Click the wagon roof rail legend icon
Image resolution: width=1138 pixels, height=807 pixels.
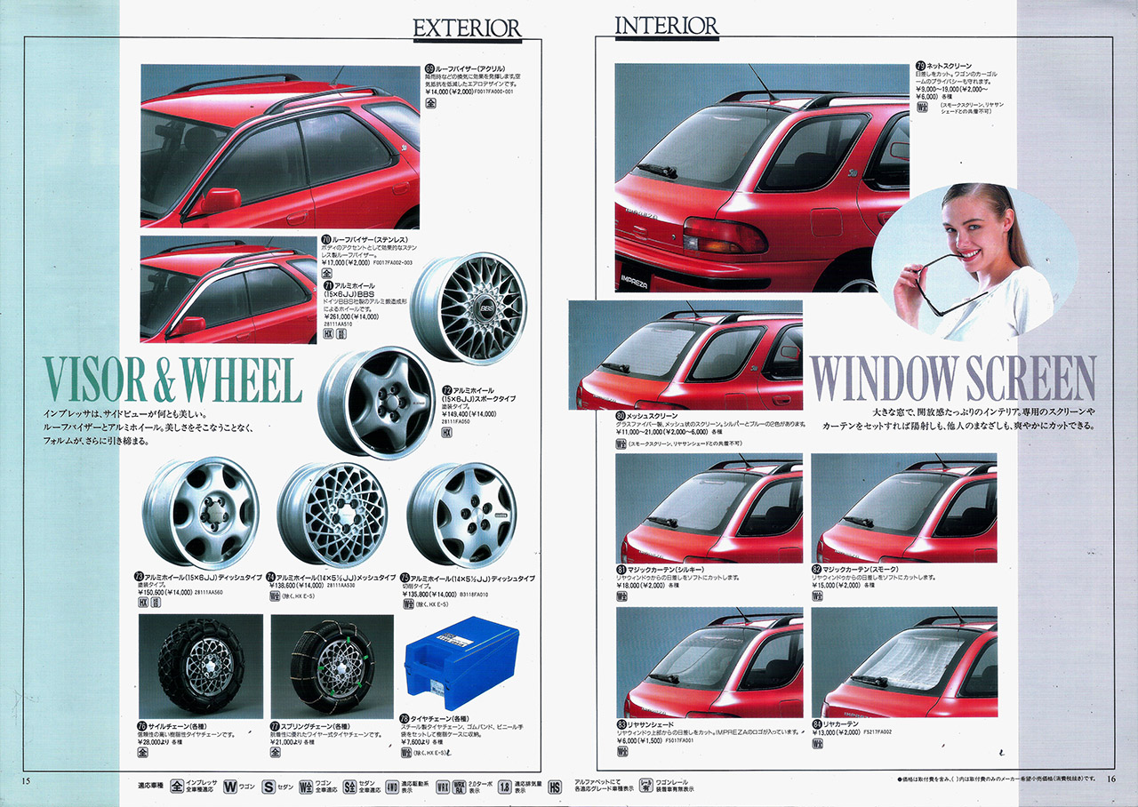click(647, 787)
